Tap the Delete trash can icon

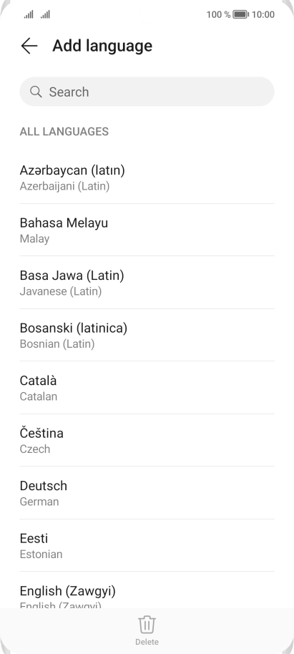[147, 625]
